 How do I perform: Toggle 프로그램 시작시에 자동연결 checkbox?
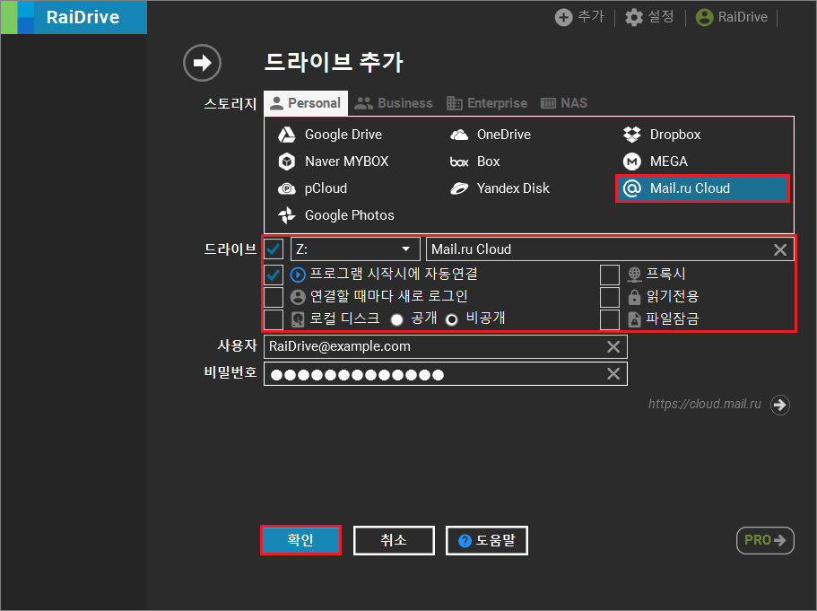(x=274, y=275)
